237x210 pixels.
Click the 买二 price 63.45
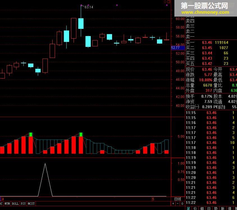click(207, 48)
